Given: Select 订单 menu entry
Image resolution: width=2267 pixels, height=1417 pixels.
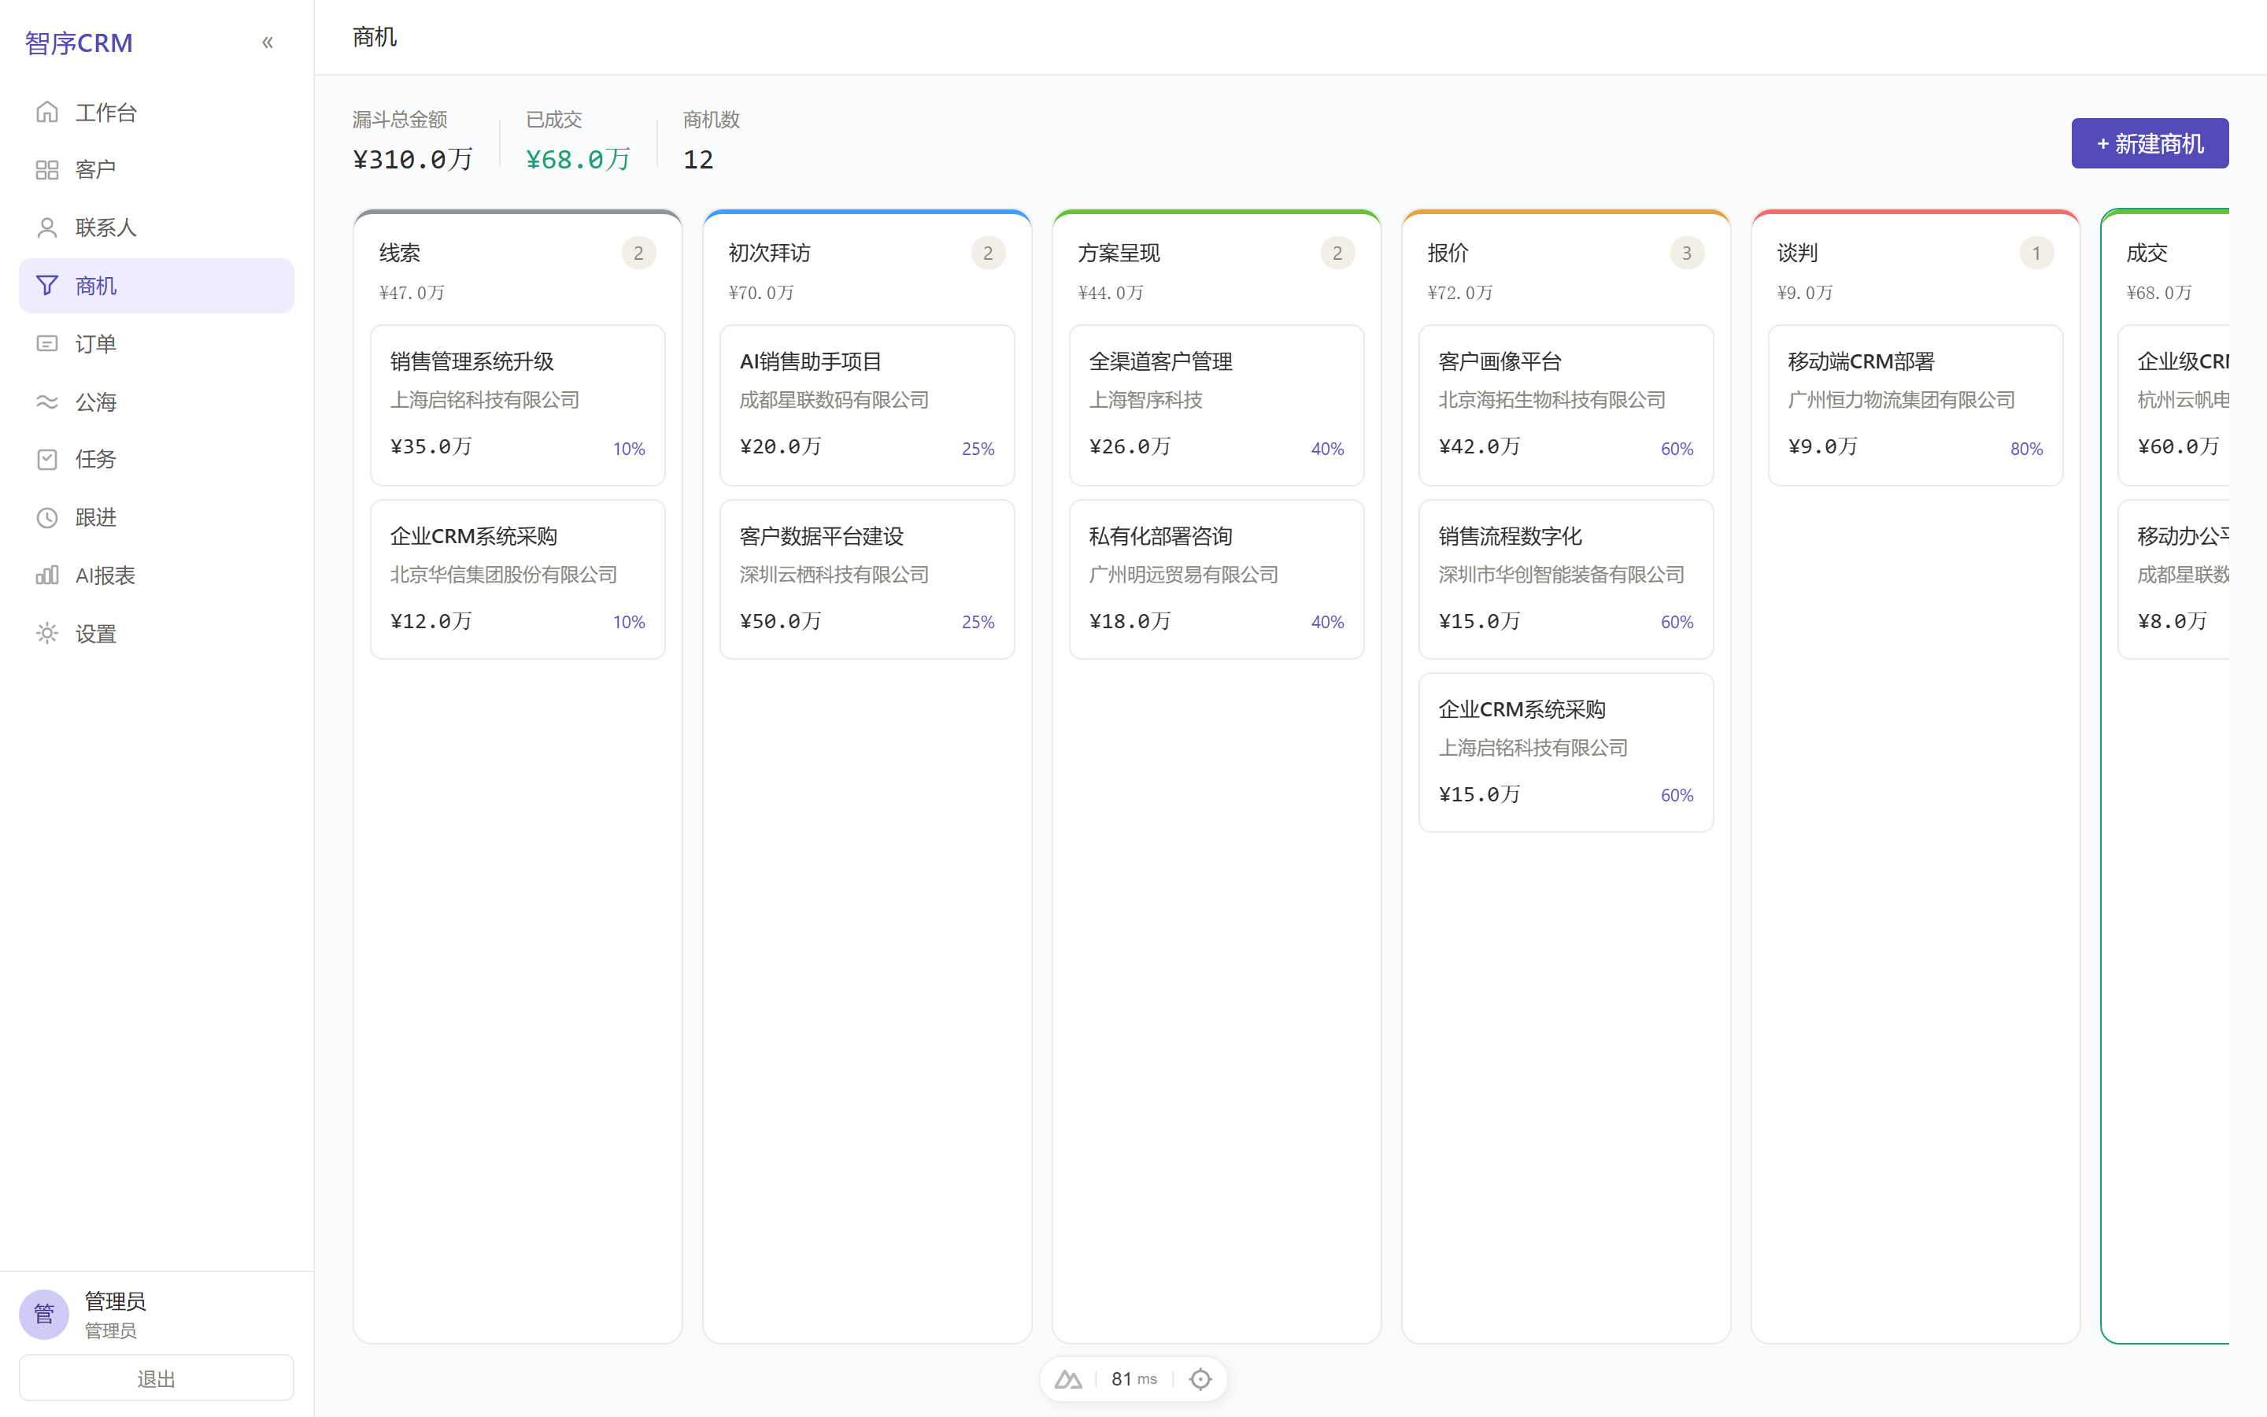Looking at the screenshot, I should (157, 344).
